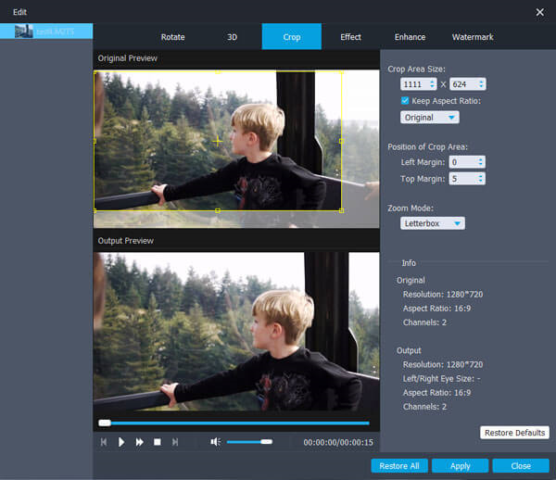Viewport: 556px width, 480px height.
Task: Adjust the Top Margin stepper
Action: point(480,178)
